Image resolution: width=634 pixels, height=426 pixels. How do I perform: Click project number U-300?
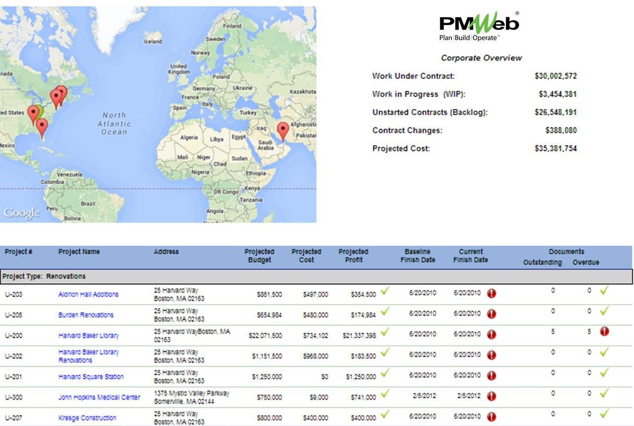click(x=13, y=397)
